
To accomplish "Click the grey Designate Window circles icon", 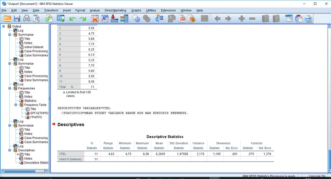I will coord(147,18).
